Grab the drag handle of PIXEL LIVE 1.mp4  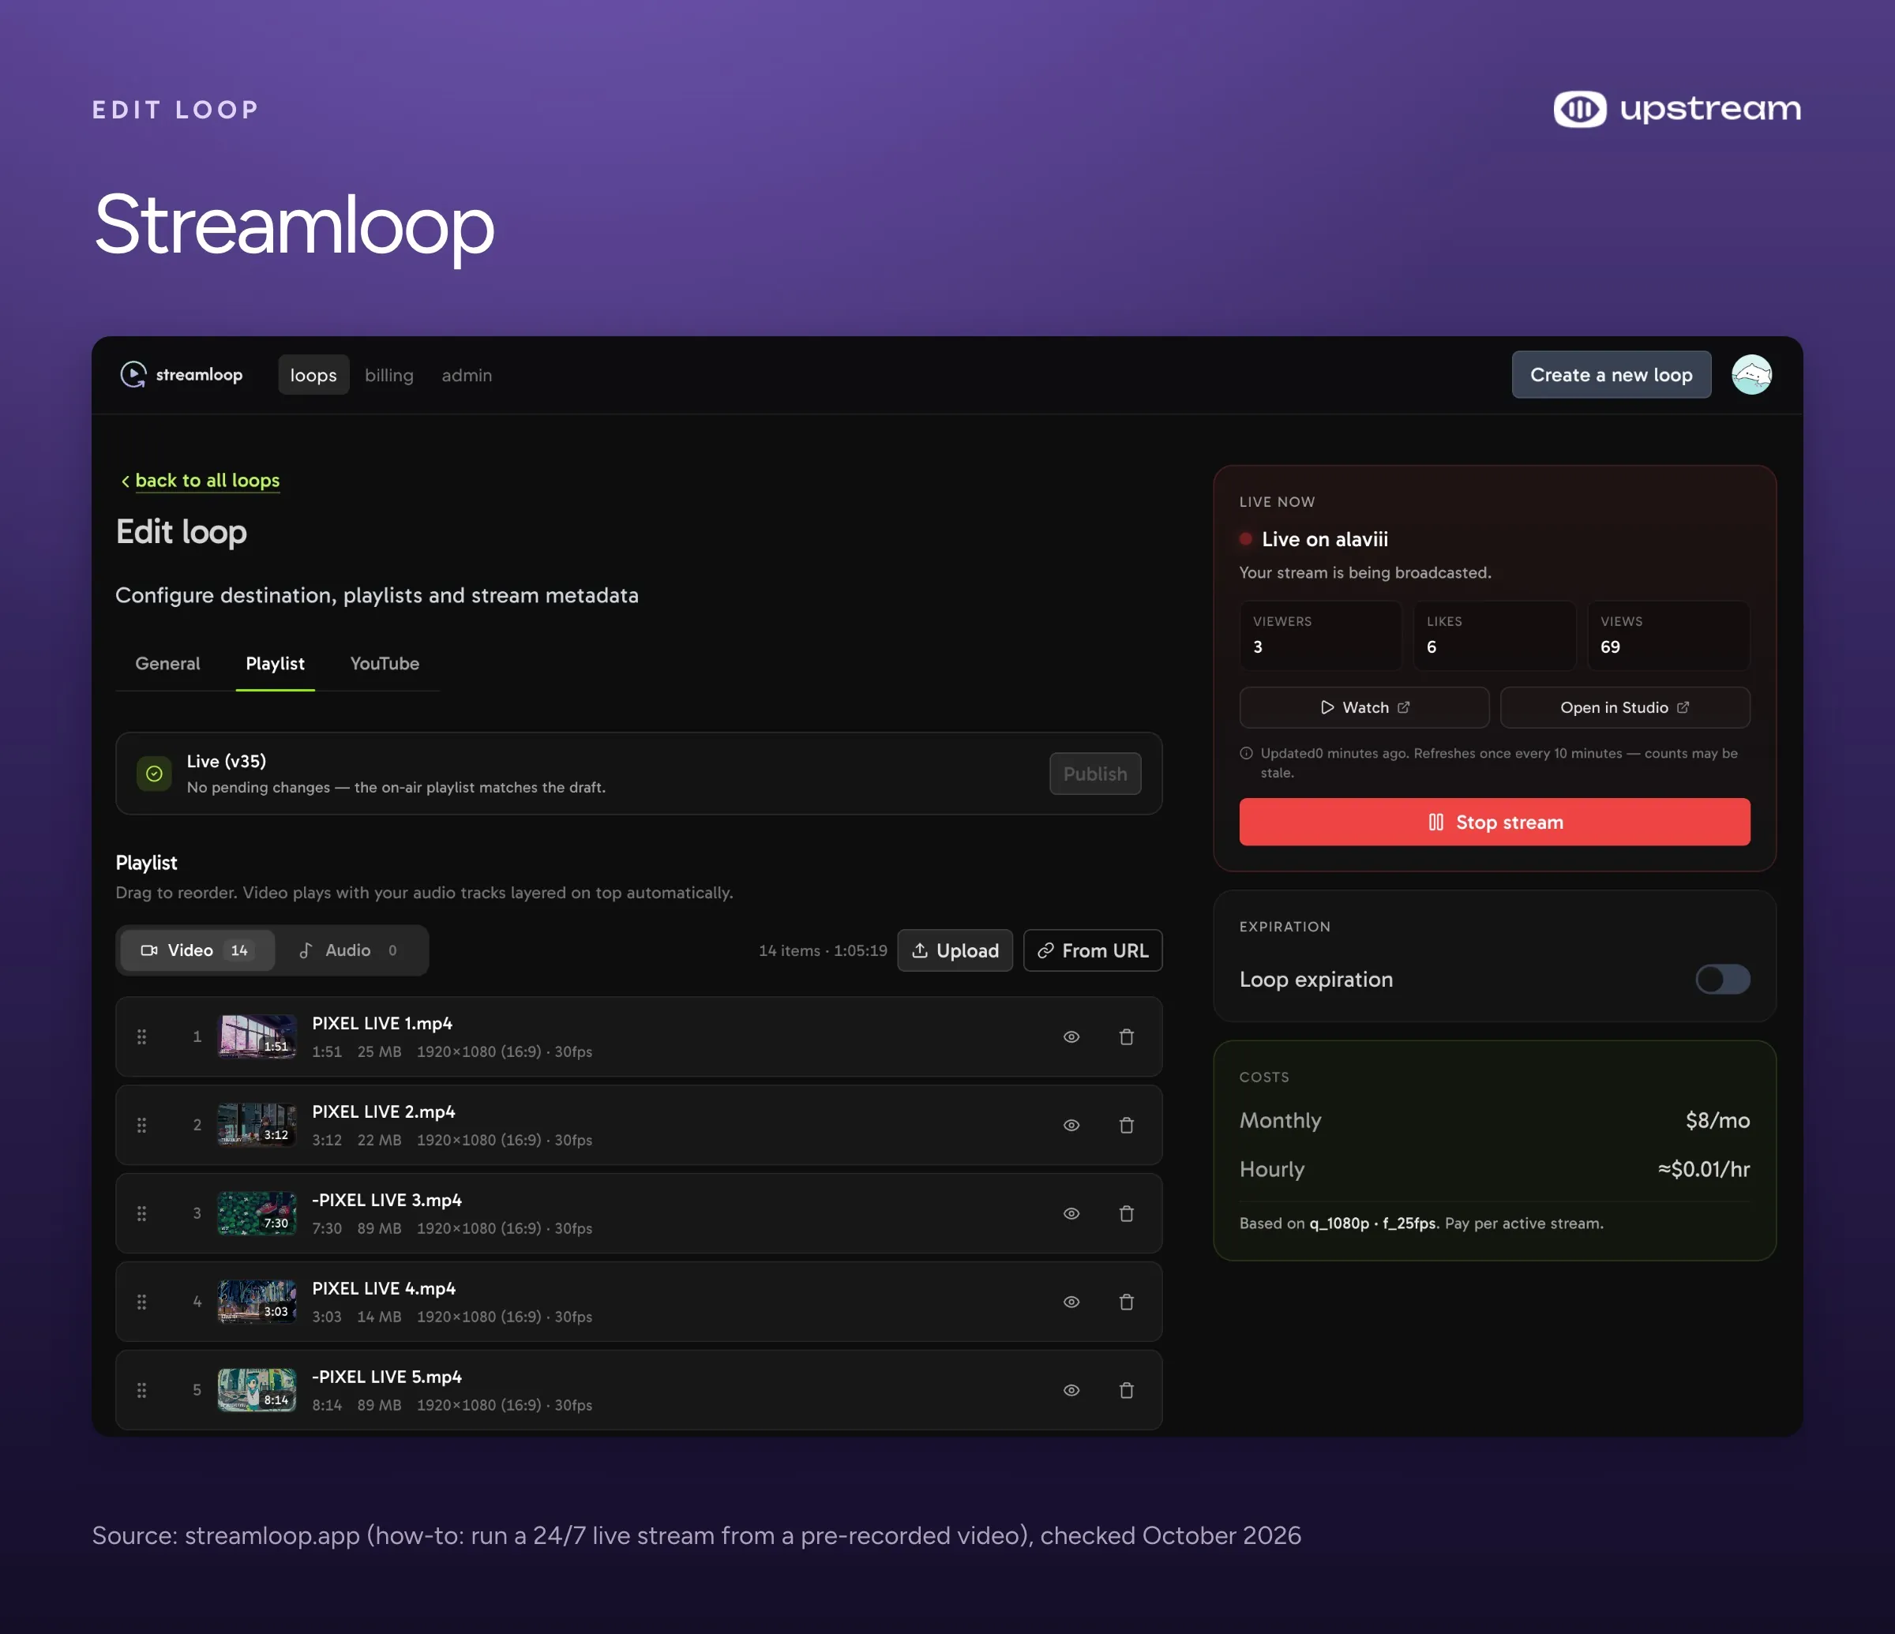[x=142, y=1037]
